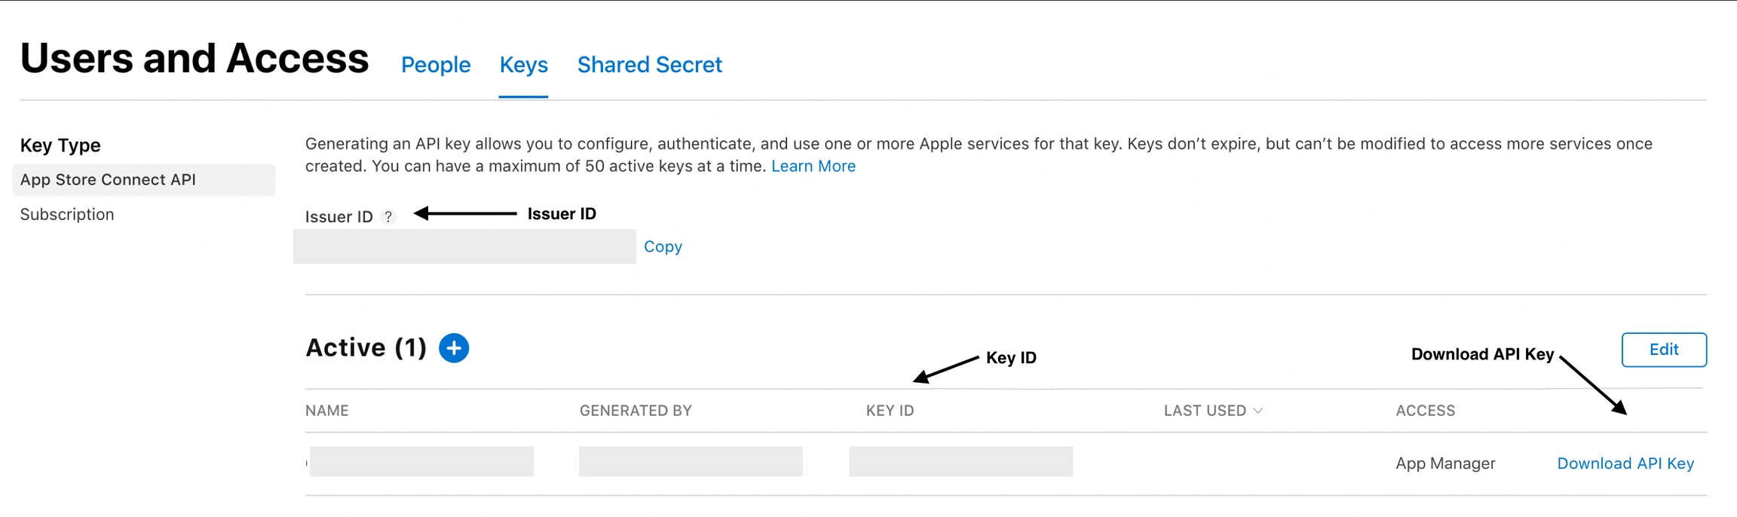Image resolution: width=1737 pixels, height=517 pixels.
Task: Click the blue plus icon to add a key
Action: tap(453, 348)
